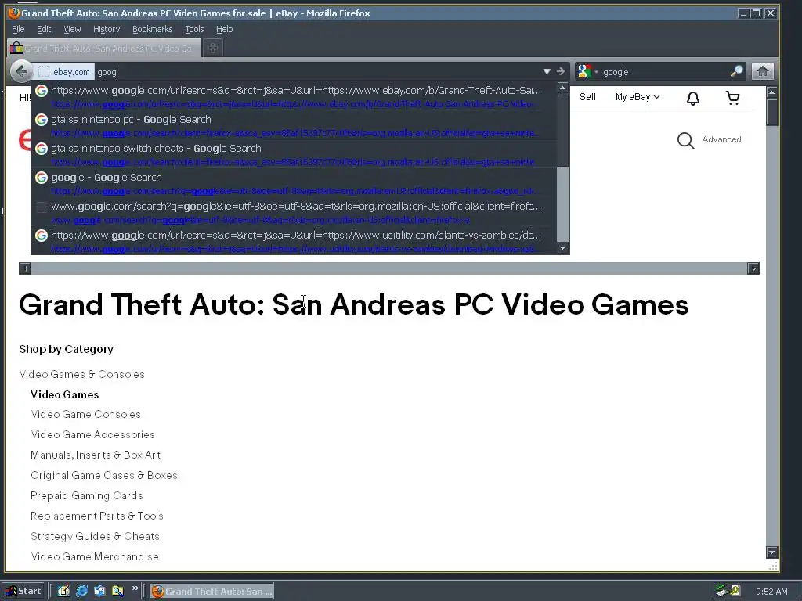Open the History menu

tap(107, 29)
